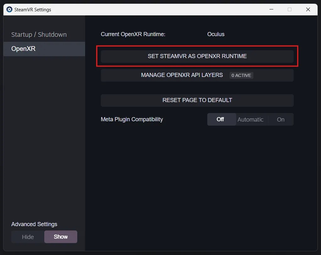Click the 0 ACTIVE layers badge

click(x=241, y=75)
